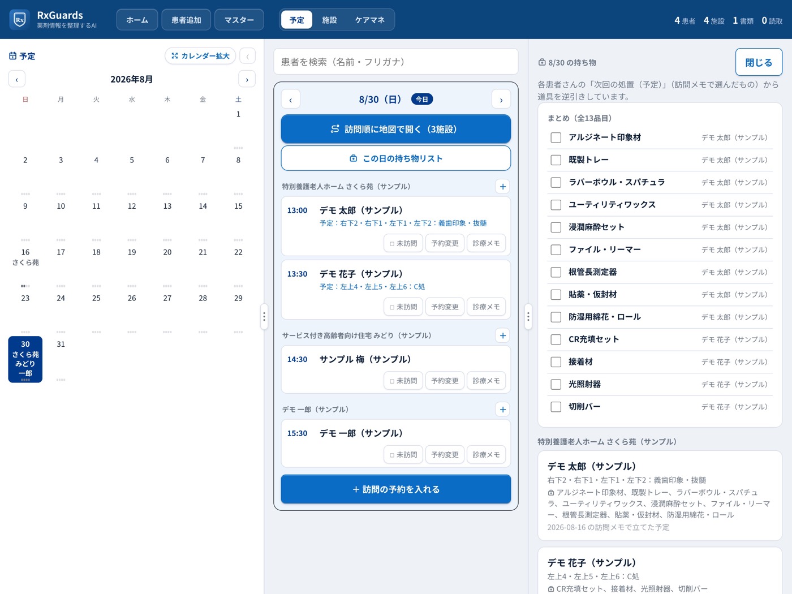Show the previous day before 8/30
The image size is (792, 594).
[x=291, y=100]
